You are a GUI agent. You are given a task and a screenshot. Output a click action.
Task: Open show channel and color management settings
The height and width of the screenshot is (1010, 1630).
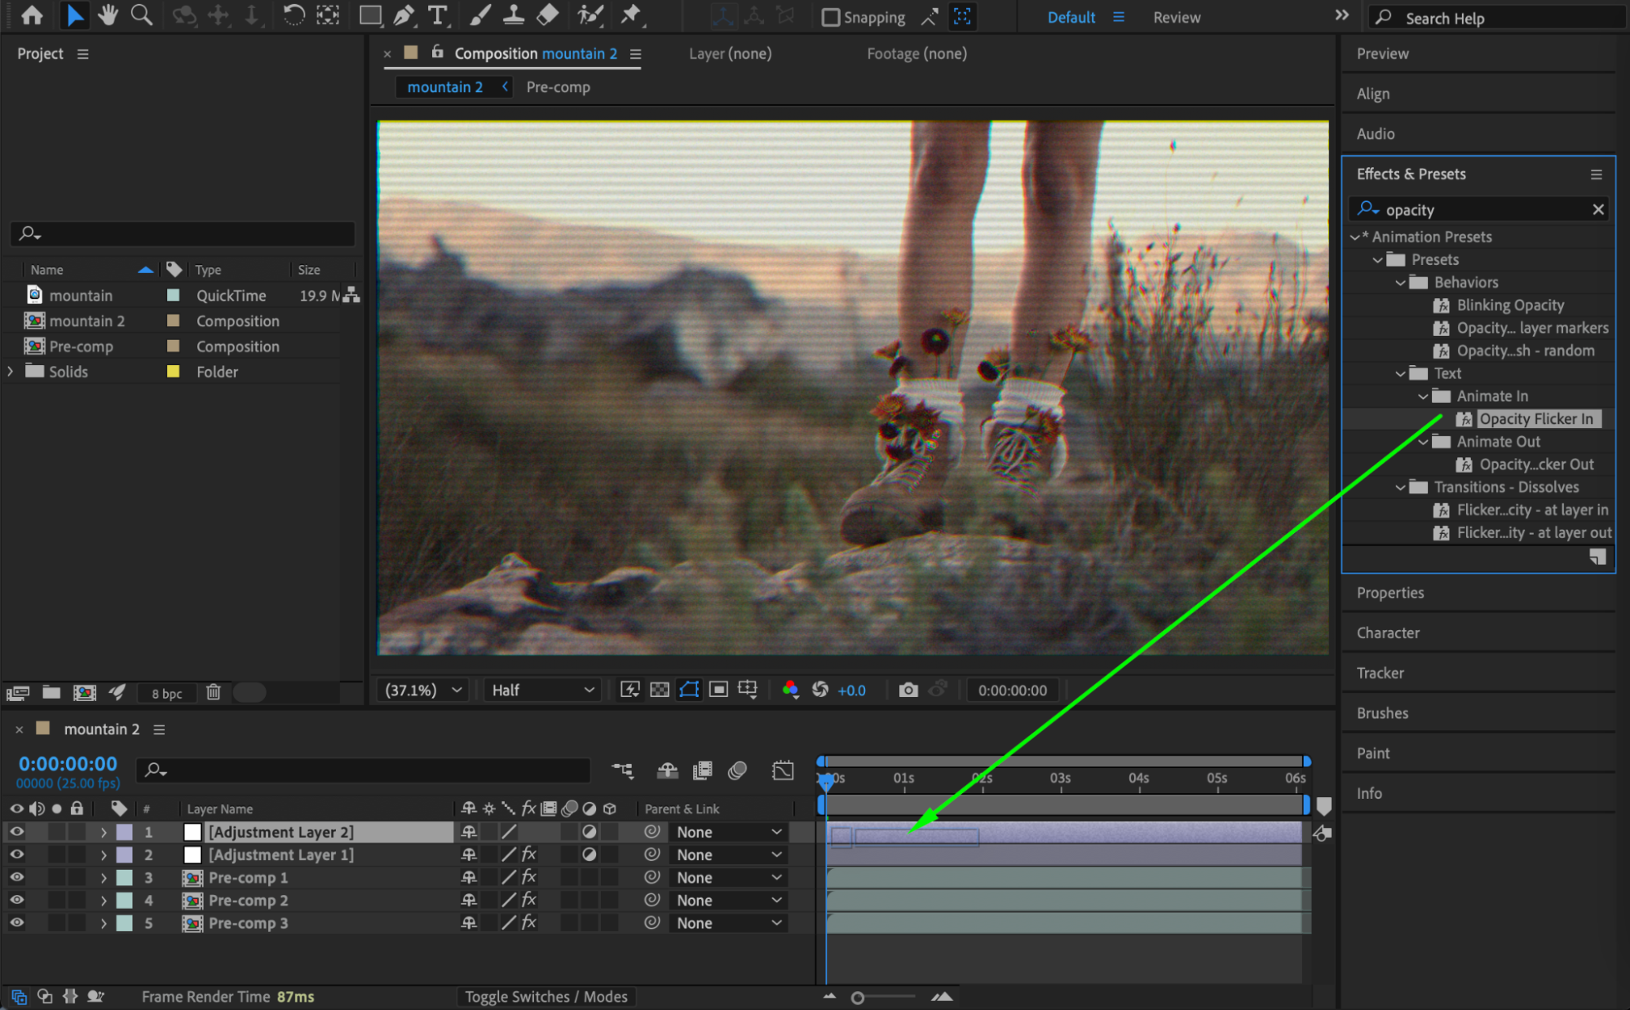(x=790, y=690)
